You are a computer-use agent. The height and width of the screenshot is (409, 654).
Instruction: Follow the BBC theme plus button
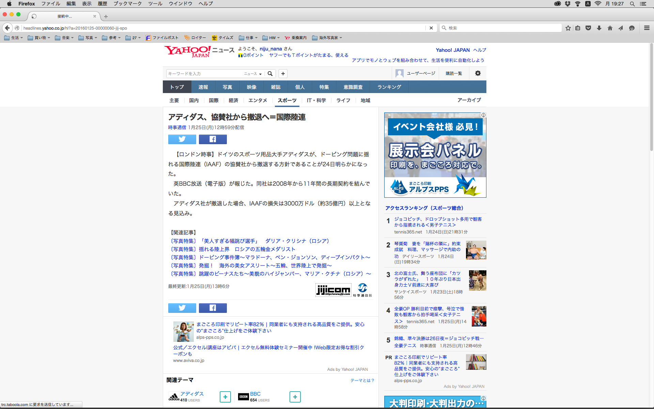[295, 397]
